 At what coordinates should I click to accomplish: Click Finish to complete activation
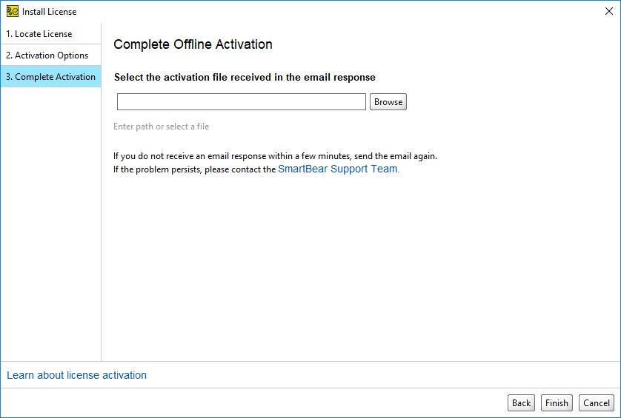click(x=557, y=402)
